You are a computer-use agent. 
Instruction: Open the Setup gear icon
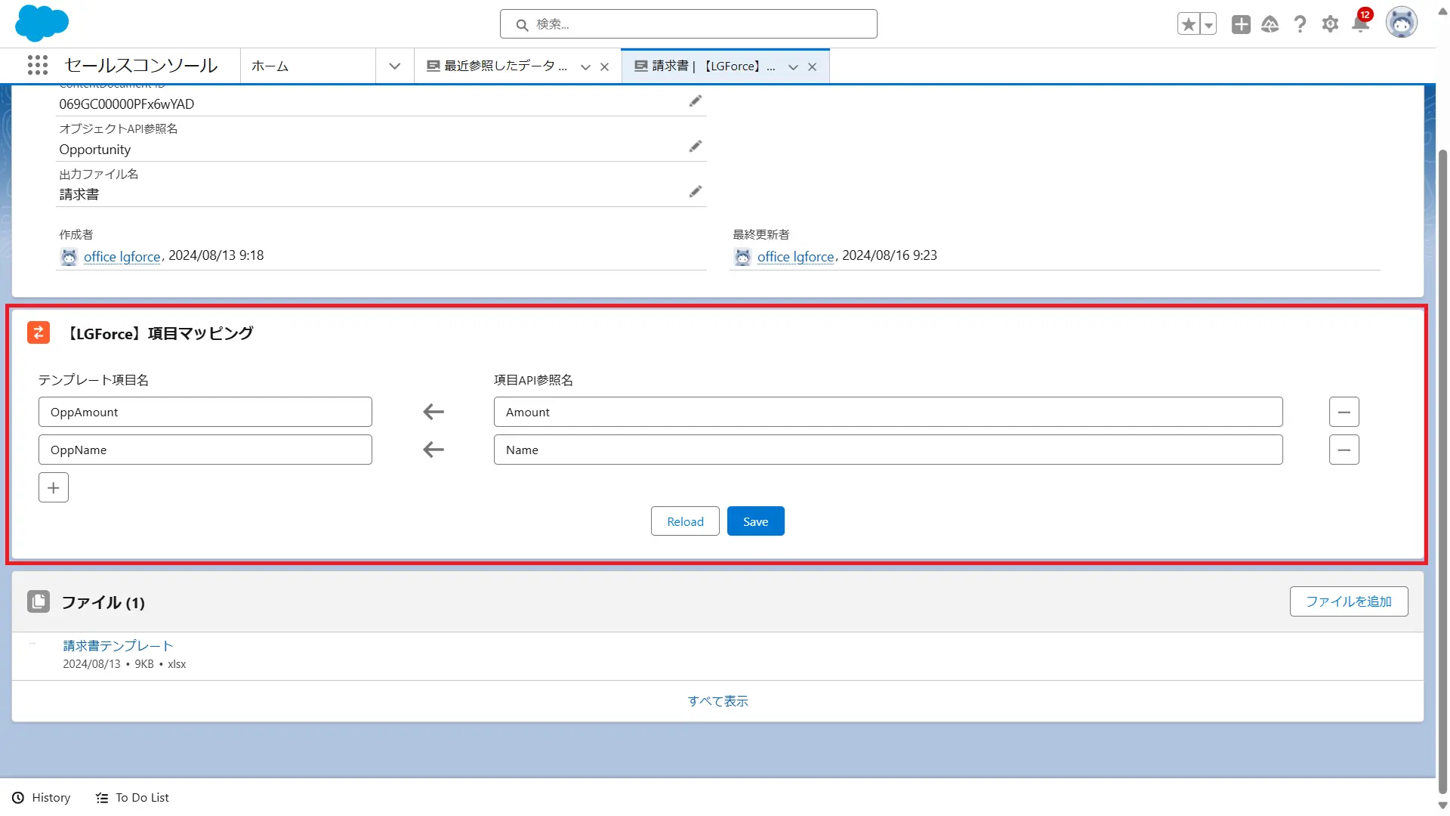coord(1330,24)
